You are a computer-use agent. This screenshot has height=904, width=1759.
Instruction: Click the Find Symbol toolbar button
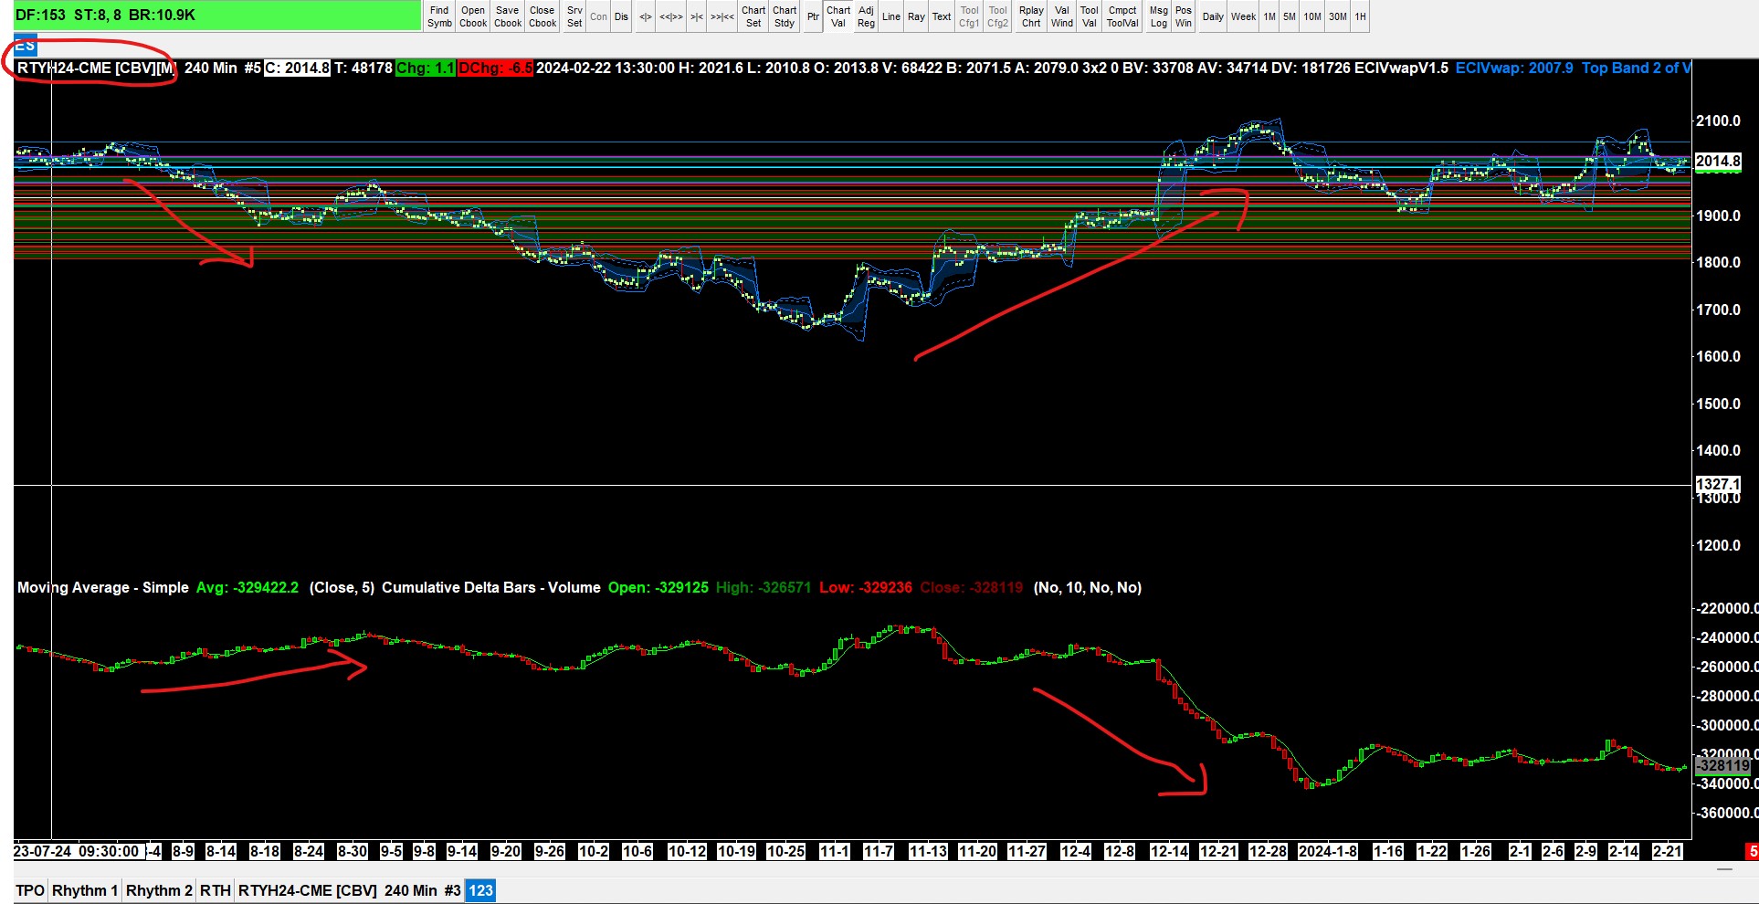point(439,16)
